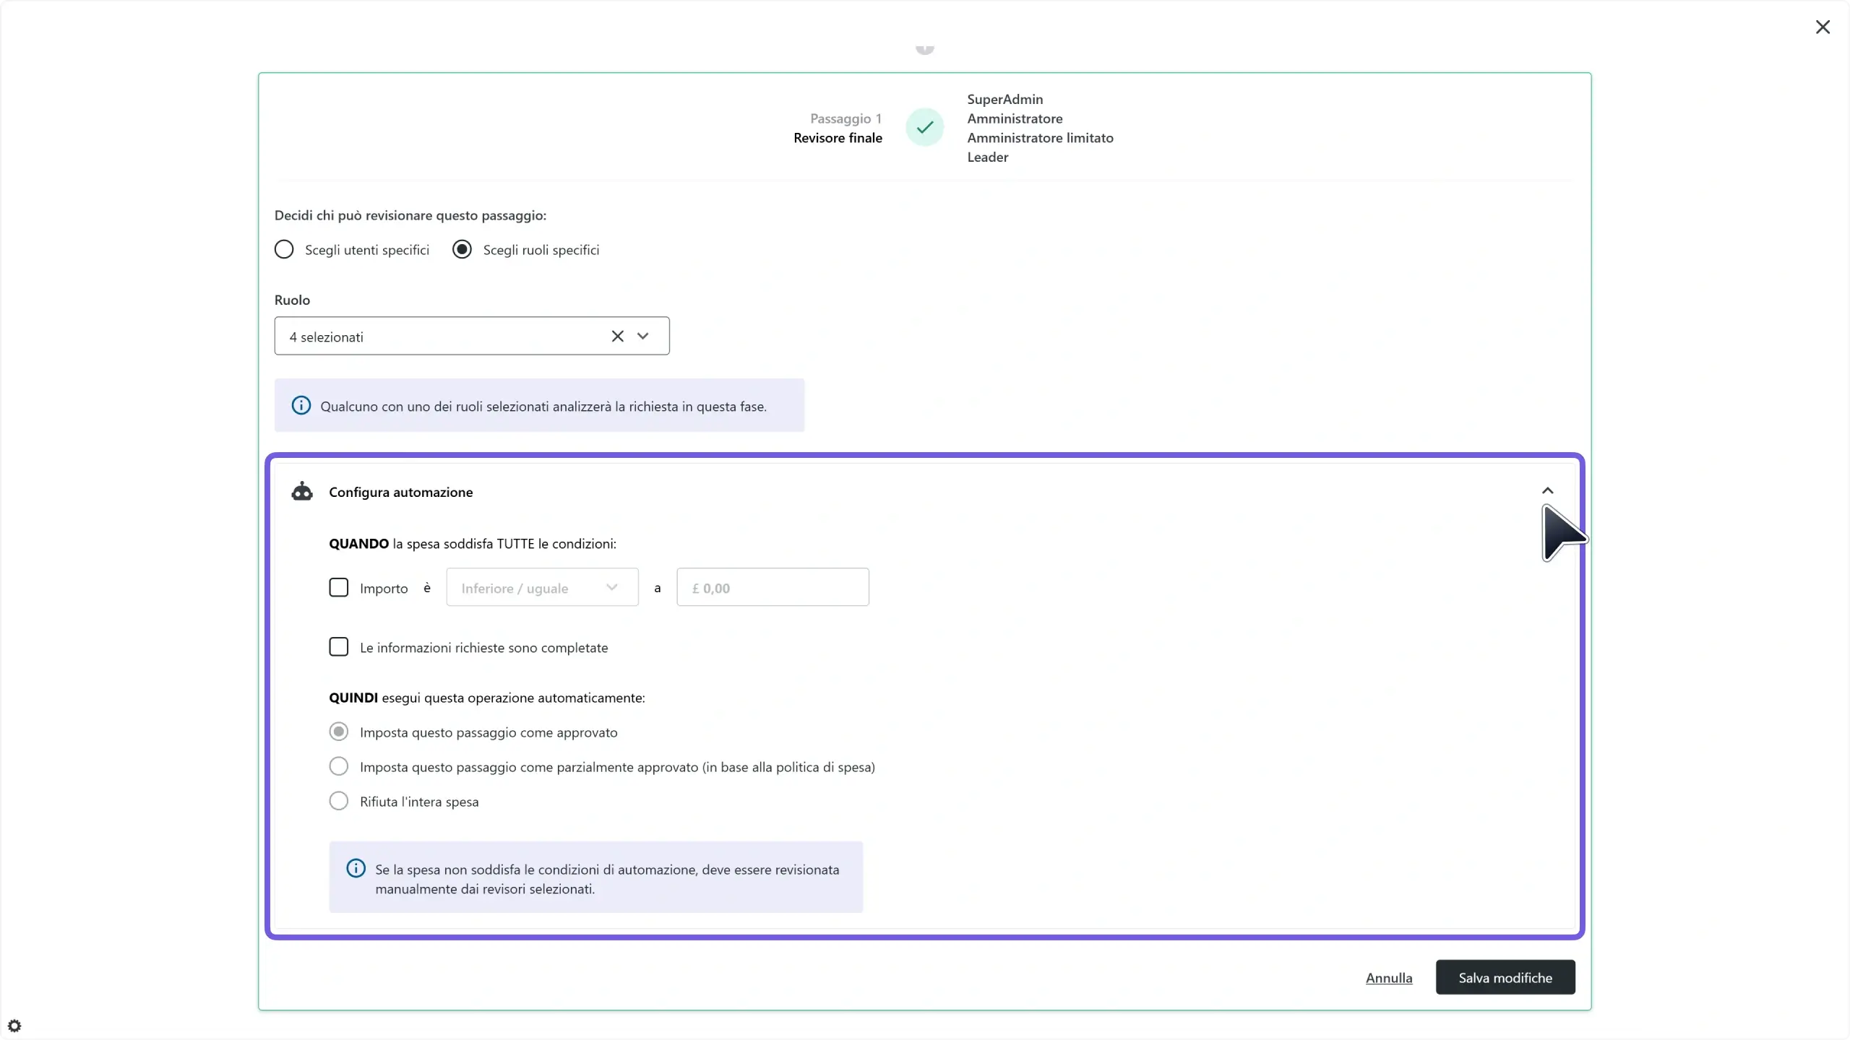The image size is (1850, 1040).
Task: Click the robot icon beside Configura automazione
Action: pos(302,492)
